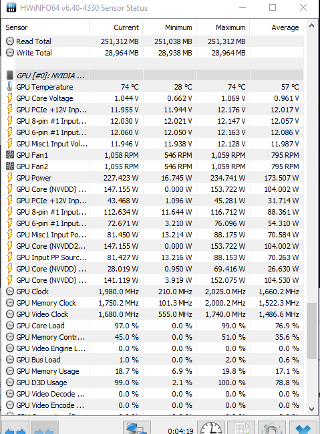The image size is (320, 434).
Task: Select the GPU Power row
Action: pyautogui.click(x=153, y=178)
